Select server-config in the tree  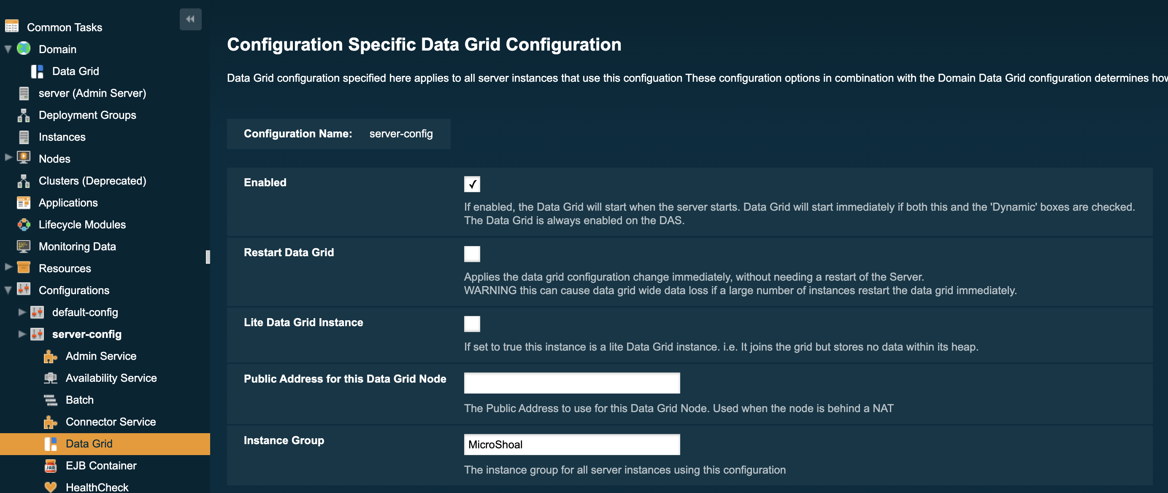point(87,334)
